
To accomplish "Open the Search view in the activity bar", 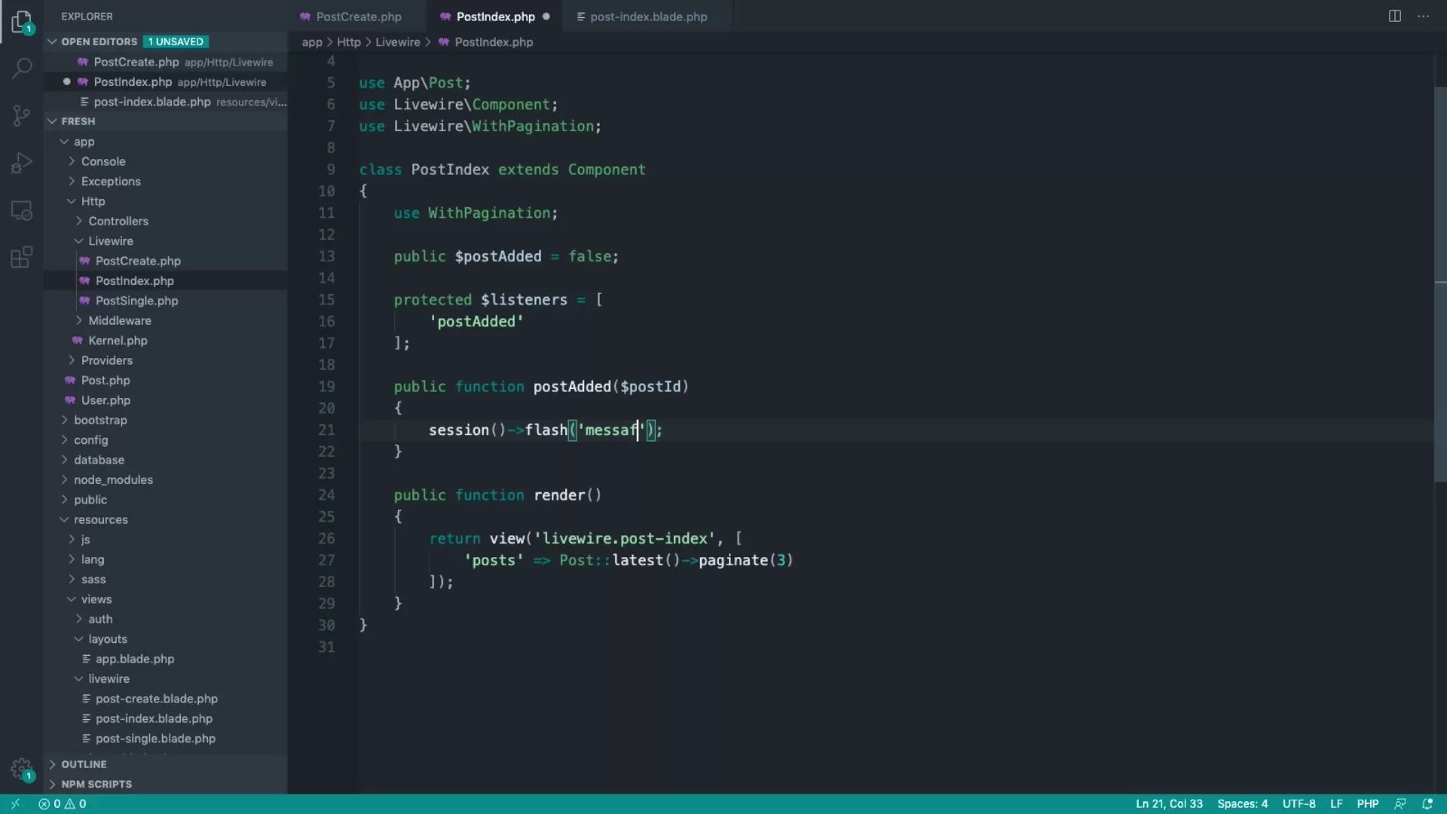I will click(x=21, y=68).
